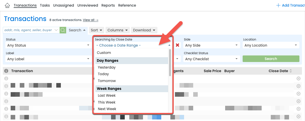This screenshot has width=305, height=121.
Task: Clear date range with red X
Action: 177,45
